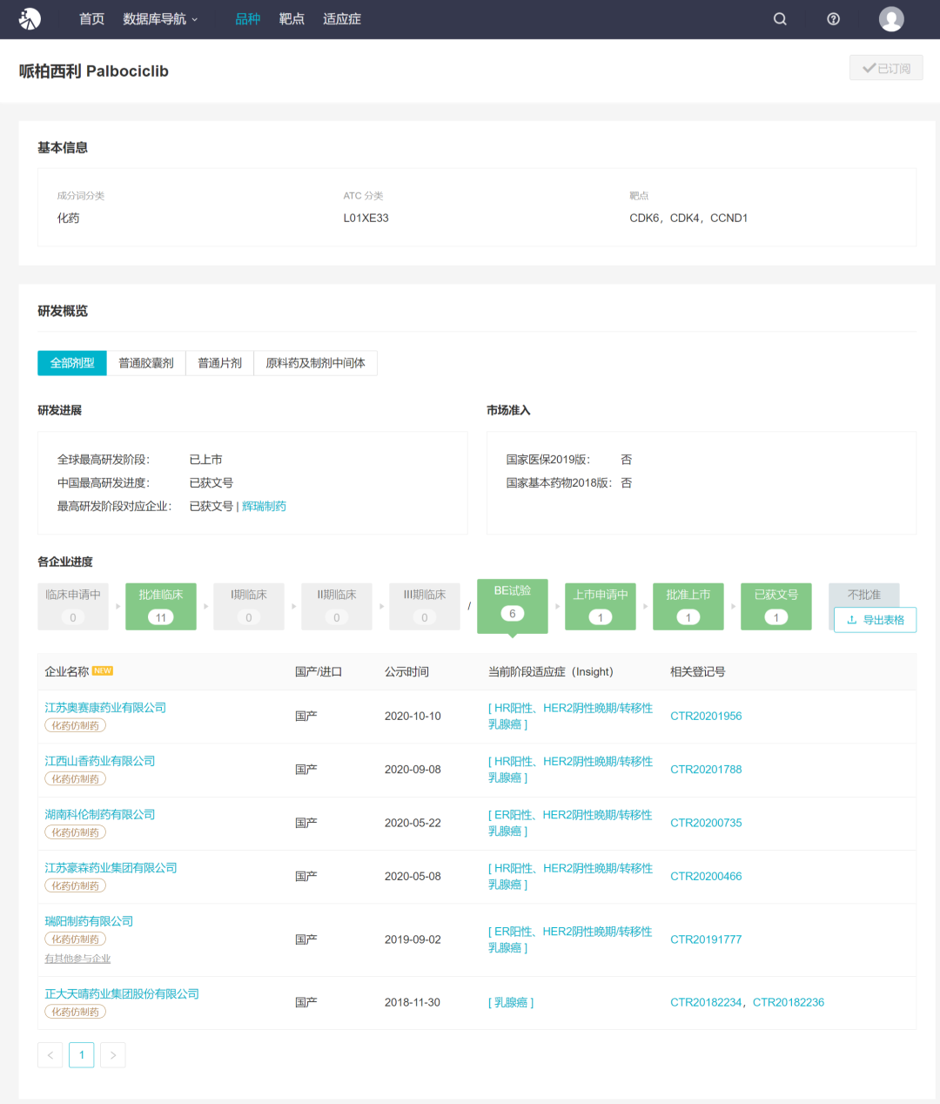
Task: Click date 2018-11-30 cell
Action: click(x=413, y=1002)
